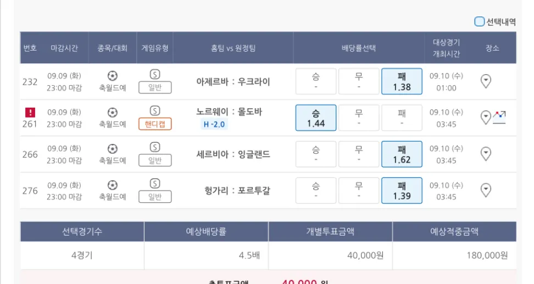Select 승 for Azerbaijan vs Ukraine
This screenshot has height=284, width=534.
[316, 81]
